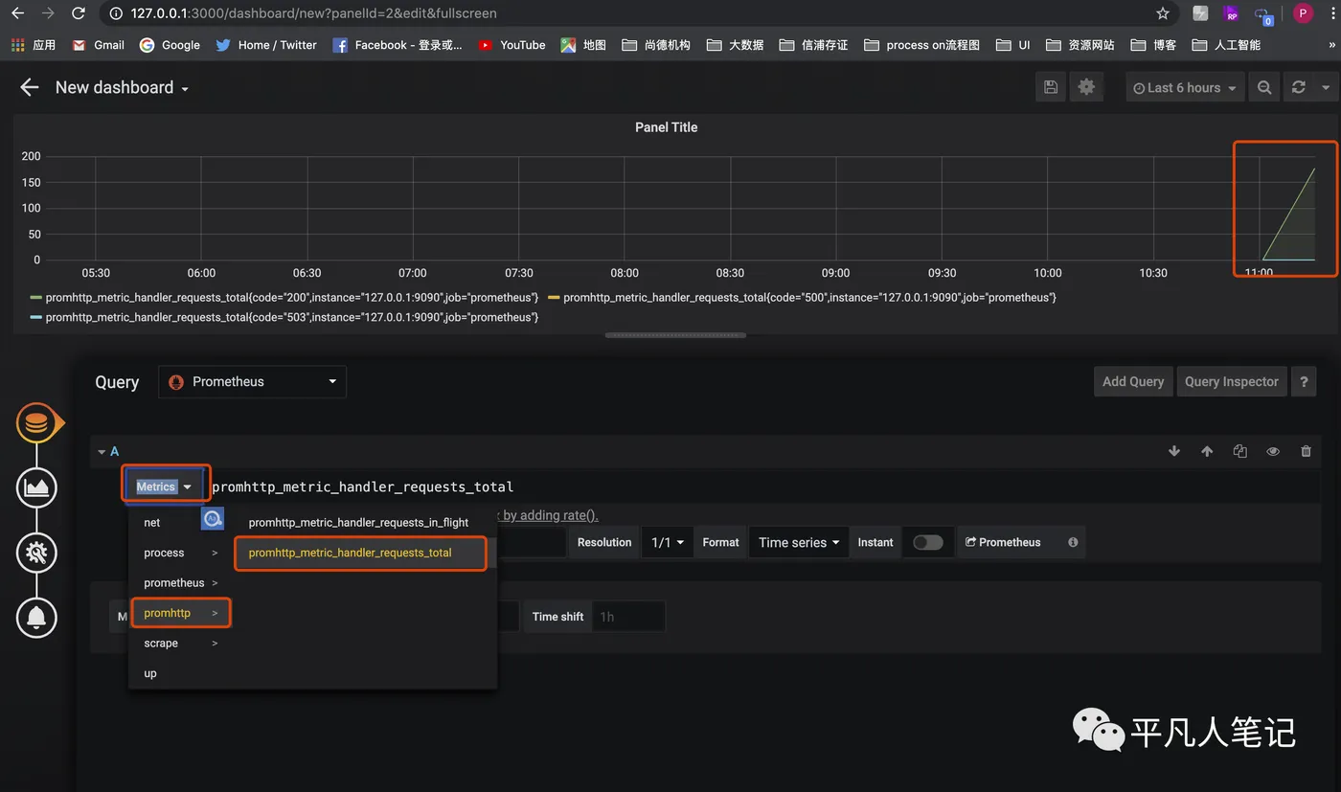Select up metric in menu
This screenshot has height=792, width=1341.
click(150, 673)
